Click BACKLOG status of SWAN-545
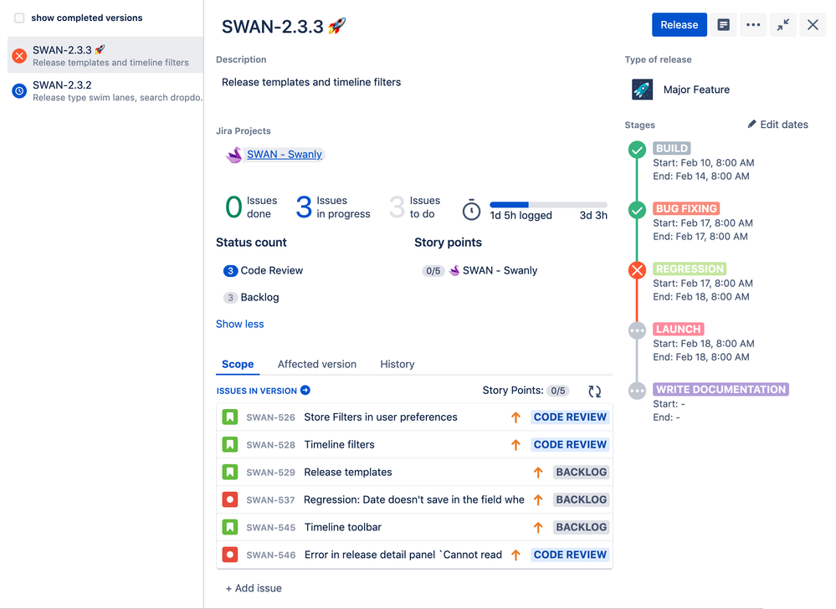The image size is (836, 609). pos(581,528)
